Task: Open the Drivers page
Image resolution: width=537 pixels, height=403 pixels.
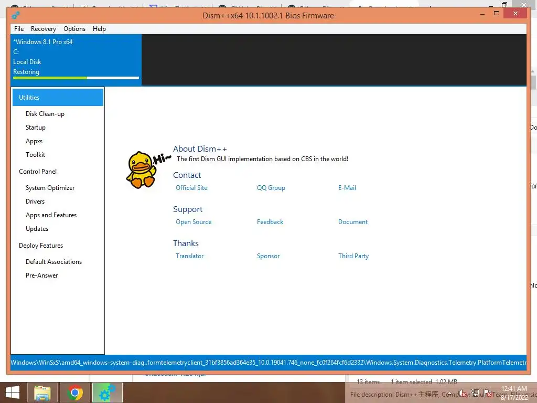Action: pyautogui.click(x=35, y=201)
